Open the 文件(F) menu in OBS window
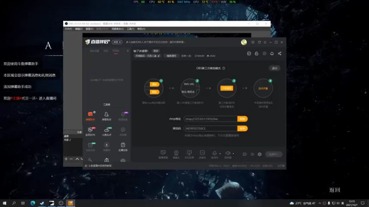This screenshot has height=207, width=369. point(68,29)
